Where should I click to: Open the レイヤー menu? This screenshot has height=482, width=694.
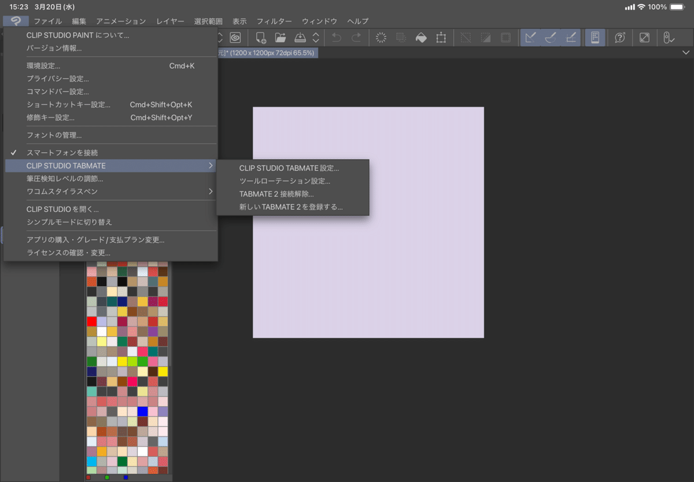[170, 21]
